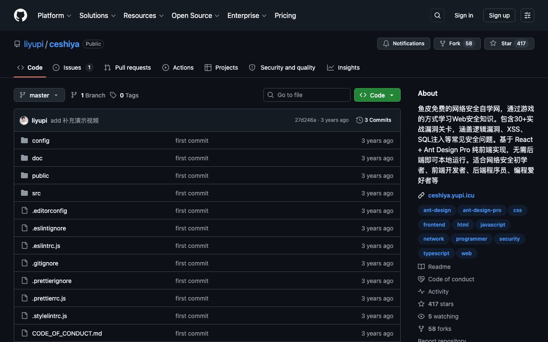This screenshot has height=342, width=548.
Task: Switch to the Security and quality tab
Action: pyautogui.click(x=282, y=68)
